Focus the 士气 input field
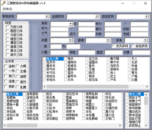152x130 pixels. [x=59, y=34]
